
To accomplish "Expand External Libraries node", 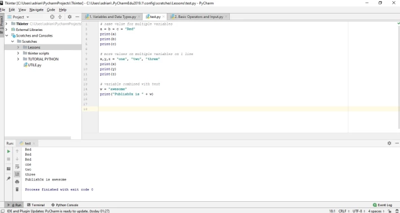I will (6, 30).
